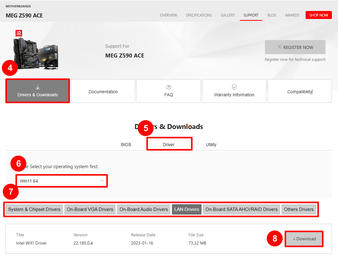The width and height of the screenshot is (338, 258).
Task: Click the download arrow icon in Drivers & Downloads
Action: pos(38,87)
